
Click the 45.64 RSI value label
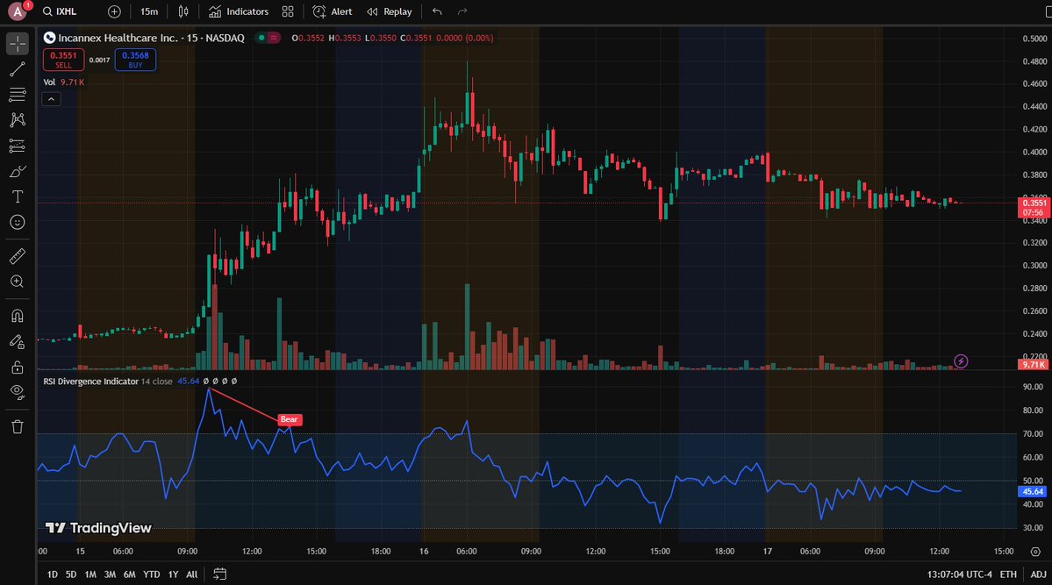pyautogui.click(x=1033, y=492)
